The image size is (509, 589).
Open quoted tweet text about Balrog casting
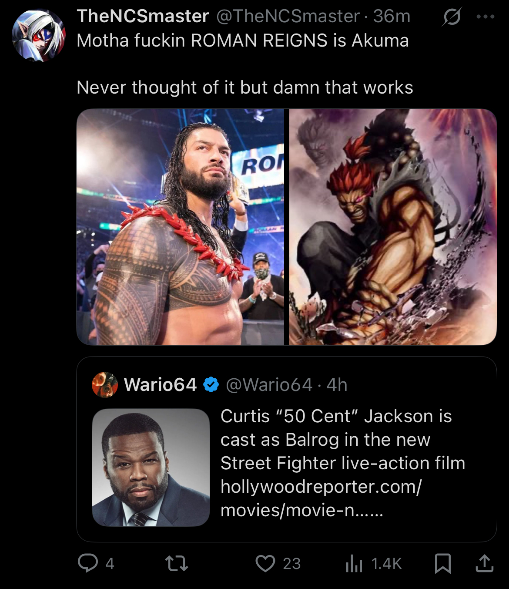click(x=343, y=463)
